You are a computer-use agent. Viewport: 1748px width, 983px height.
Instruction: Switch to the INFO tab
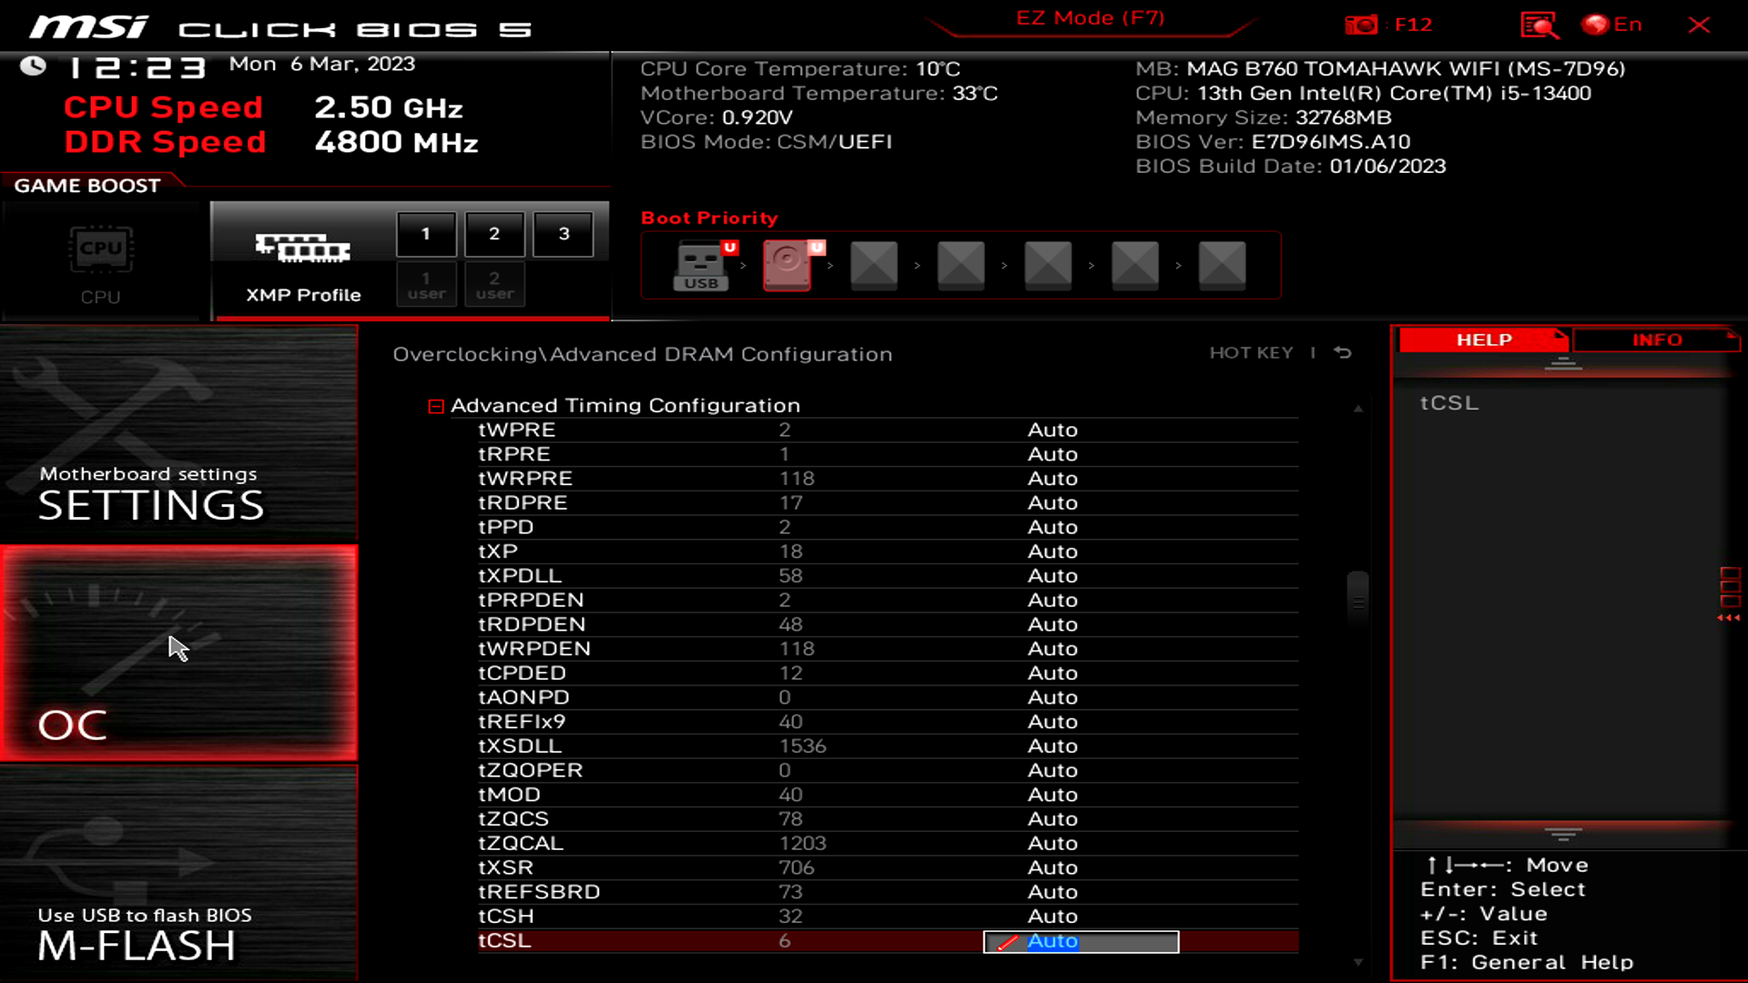[1656, 339]
